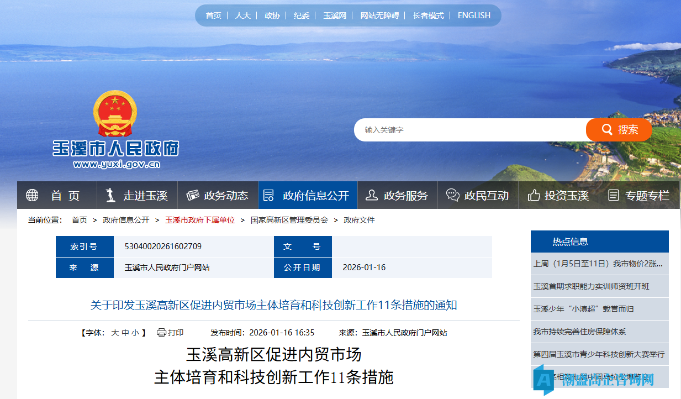681x399 pixels.
Task: Click the 输入关键字 search input field
Action: point(469,130)
